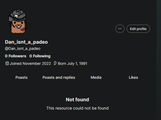The image size is (161, 120).
Task: Click the potato avatar profile picture
Action: (18, 22)
